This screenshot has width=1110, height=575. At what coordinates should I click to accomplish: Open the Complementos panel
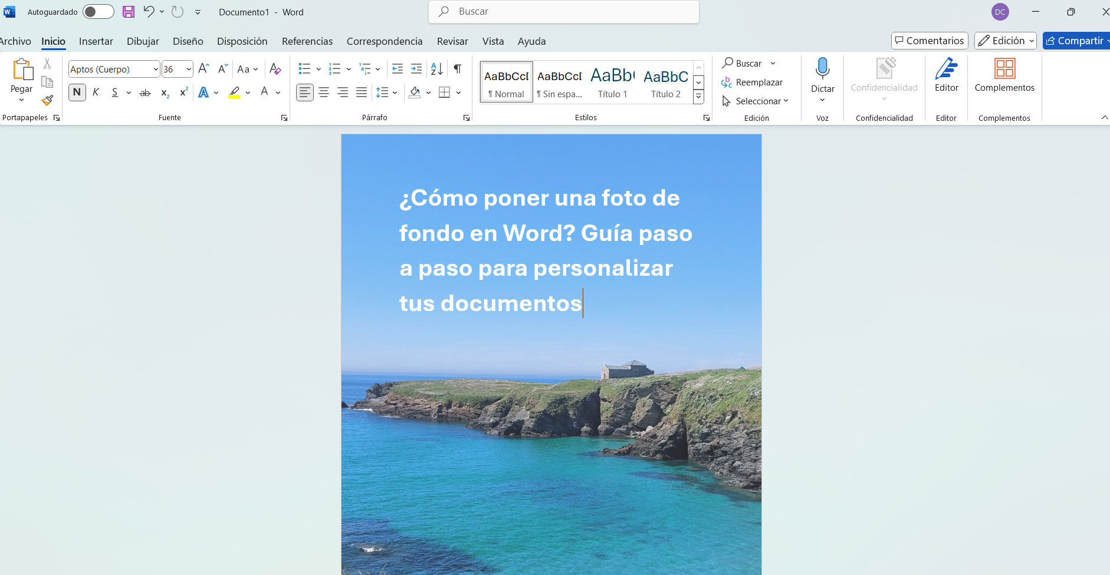[1004, 75]
